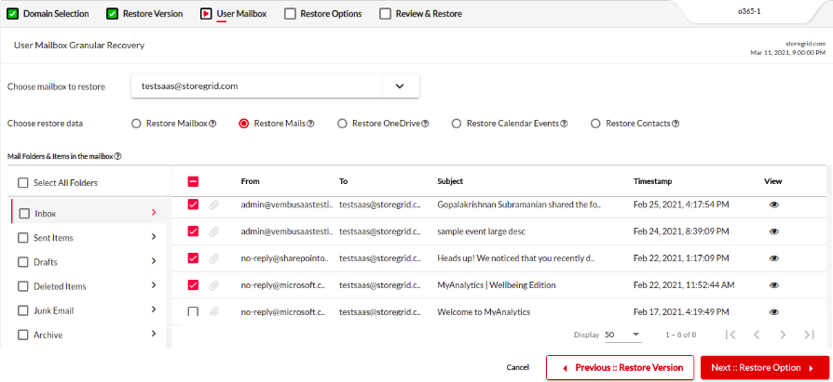Viewport: 833px width, 382px height.
Task: View the Welcome to MyAnalytics mail
Action: [774, 312]
